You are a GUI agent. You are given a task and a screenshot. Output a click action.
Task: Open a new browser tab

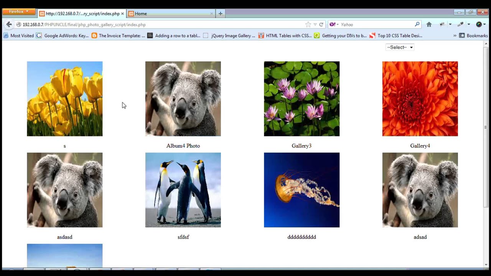[x=220, y=13]
